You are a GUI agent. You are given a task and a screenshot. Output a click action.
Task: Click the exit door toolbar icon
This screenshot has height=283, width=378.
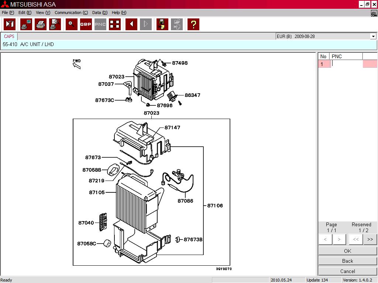pyautogui.click(x=10, y=24)
